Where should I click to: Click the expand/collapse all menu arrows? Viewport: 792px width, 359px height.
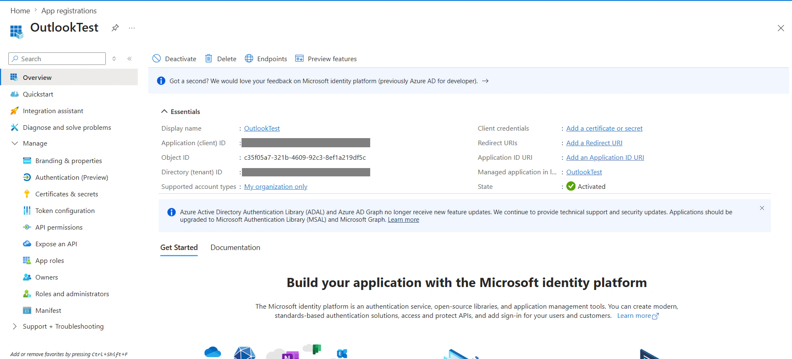point(114,59)
